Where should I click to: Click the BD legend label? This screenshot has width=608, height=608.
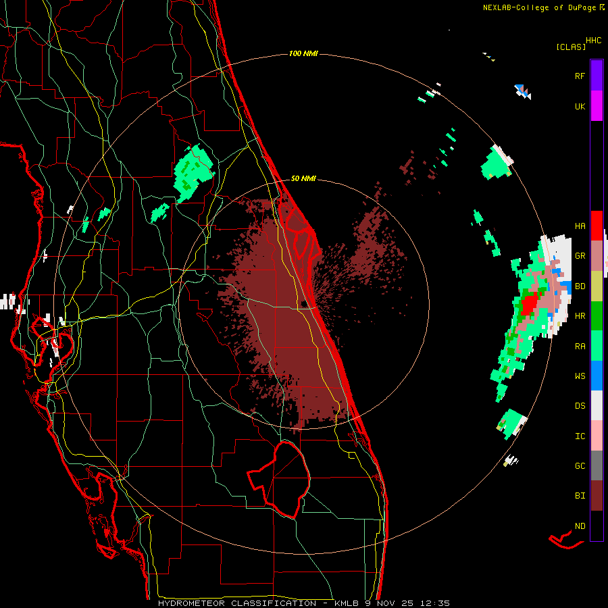coord(580,286)
